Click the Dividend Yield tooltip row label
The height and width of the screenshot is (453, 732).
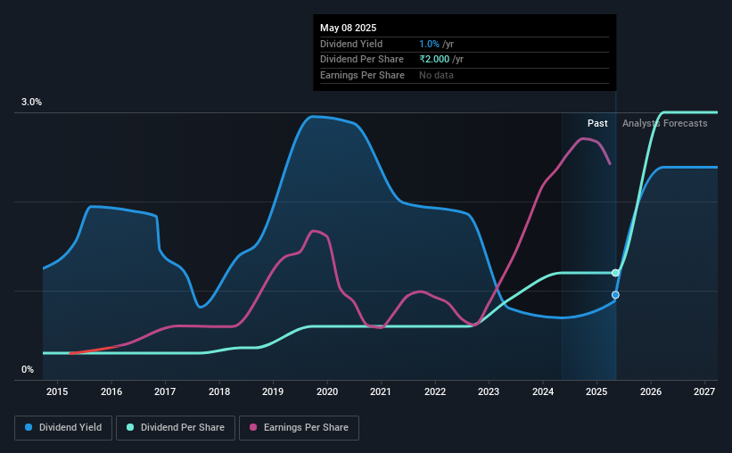point(351,44)
